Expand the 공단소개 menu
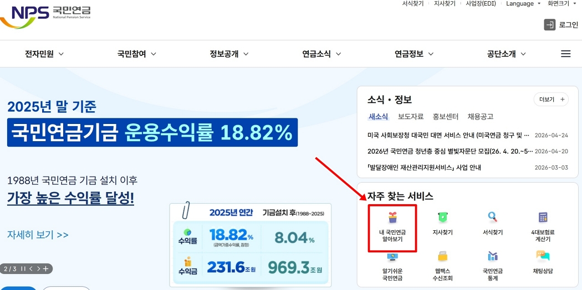 (x=507, y=54)
